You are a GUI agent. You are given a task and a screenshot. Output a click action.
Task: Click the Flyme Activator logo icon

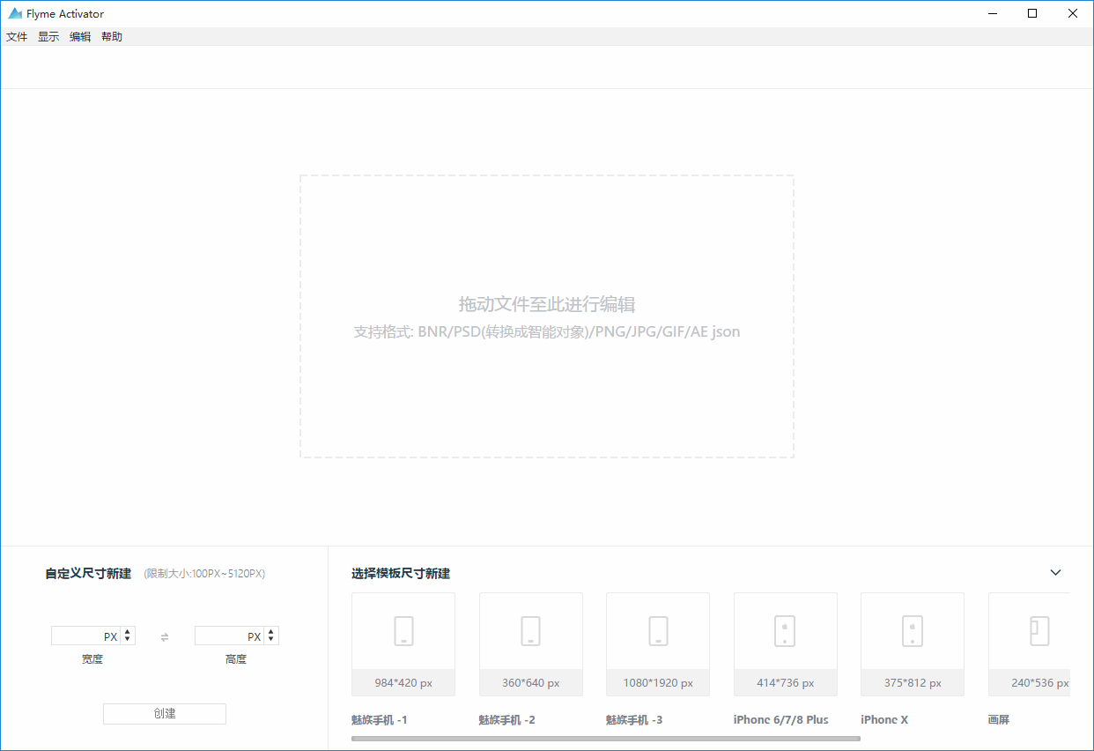pos(15,13)
